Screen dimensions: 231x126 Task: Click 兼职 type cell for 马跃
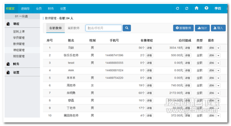pos(200,48)
